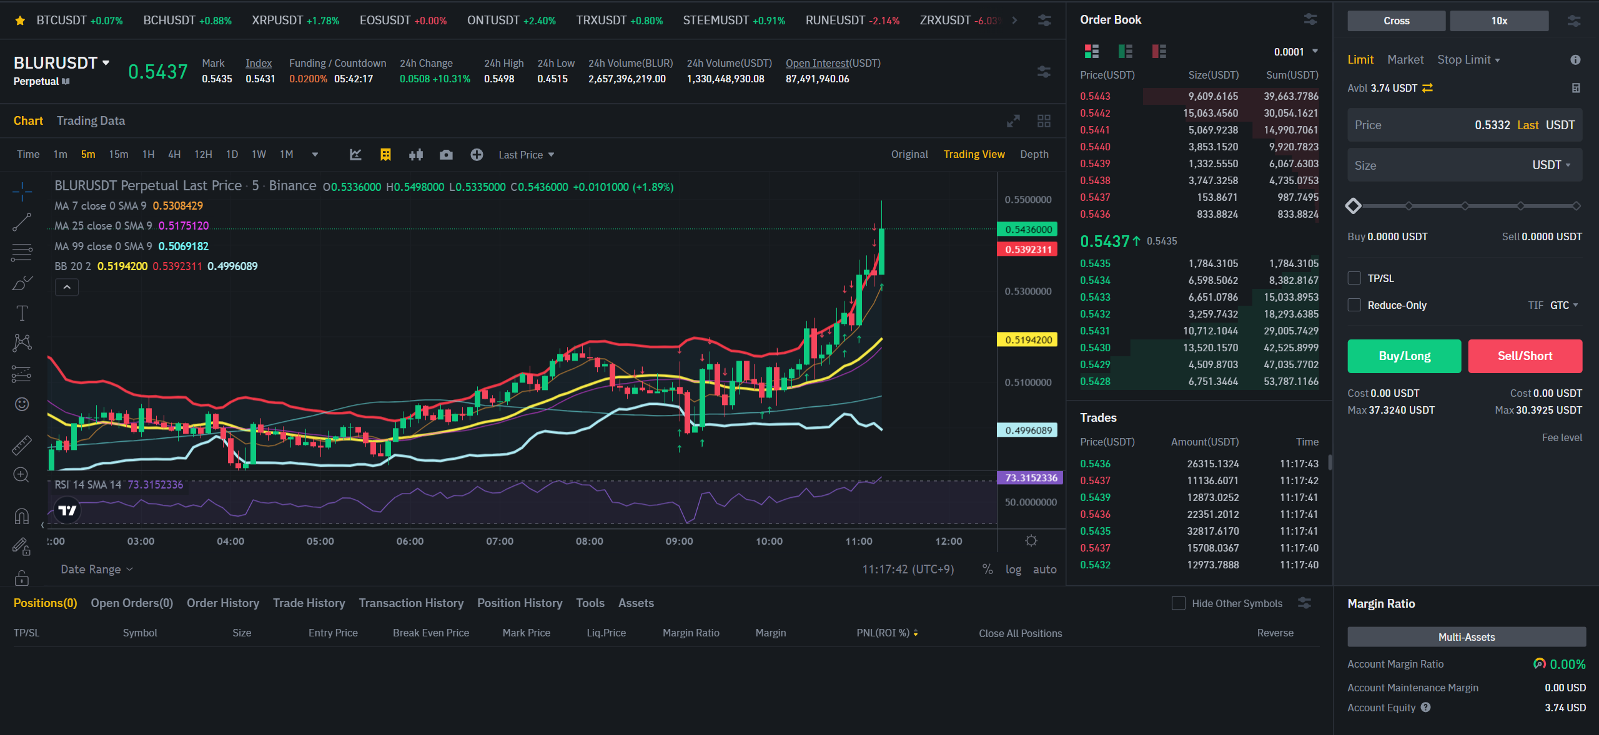Screen dimensions: 1599x735
Task: Click the Sell/Short button
Action: pos(1525,356)
